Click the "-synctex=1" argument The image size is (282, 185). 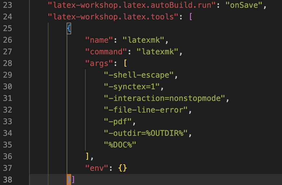coord(132,87)
